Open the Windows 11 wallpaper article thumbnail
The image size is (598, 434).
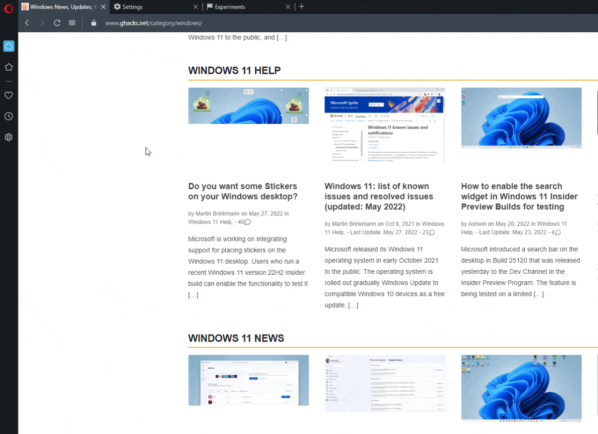(521, 118)
